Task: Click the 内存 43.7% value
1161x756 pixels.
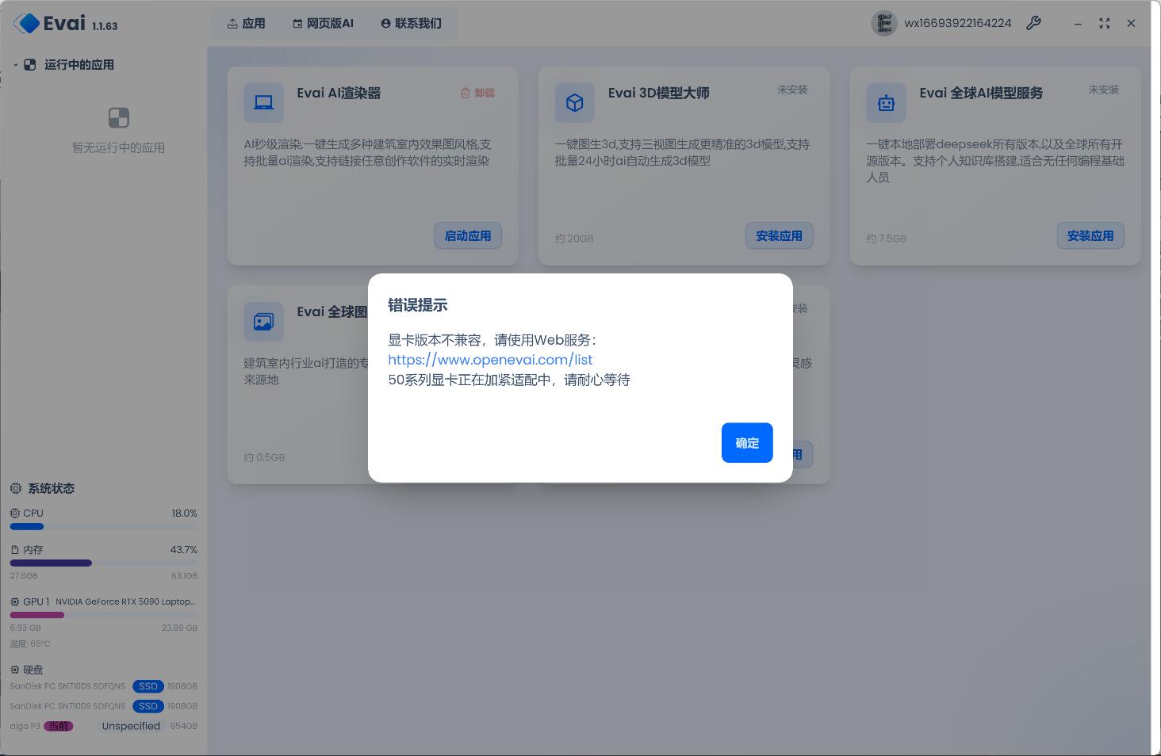Action: (x=184, y=550)
